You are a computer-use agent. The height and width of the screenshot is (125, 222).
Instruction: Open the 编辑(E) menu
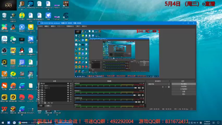[47, 26]
